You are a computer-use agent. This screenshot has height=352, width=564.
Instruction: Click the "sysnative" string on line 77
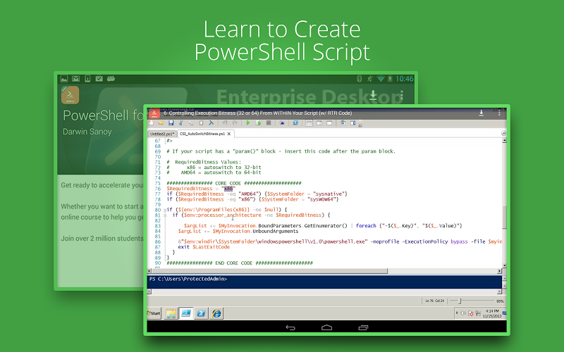(329, 194)
